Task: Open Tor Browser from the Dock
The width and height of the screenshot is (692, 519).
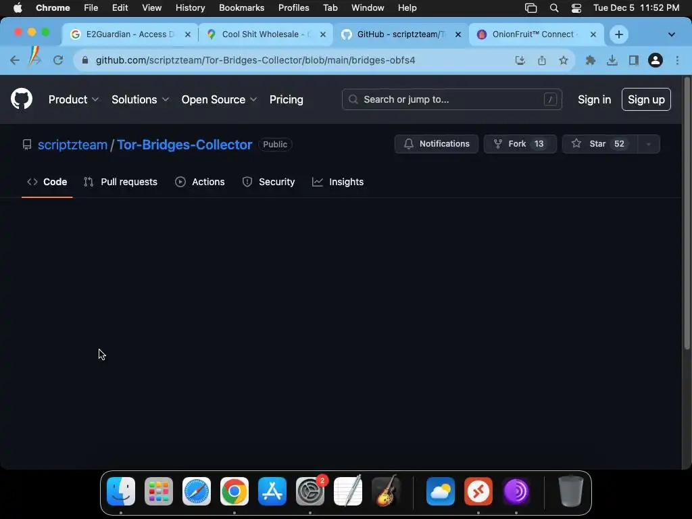Action: coord(516,491)
